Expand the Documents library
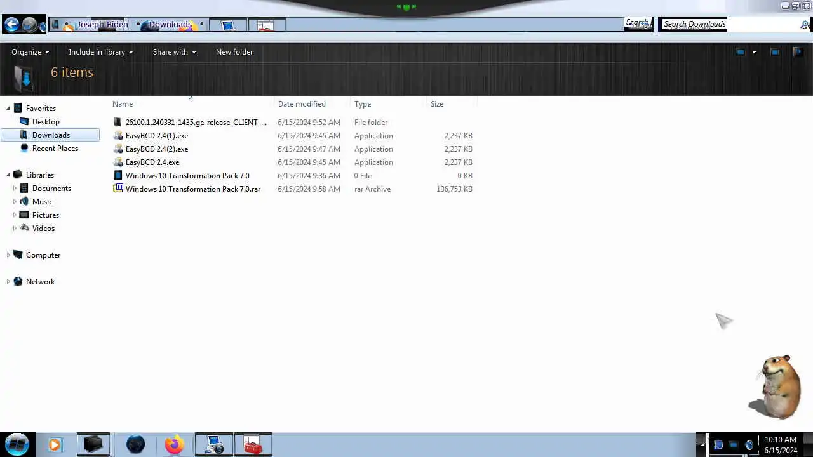The image size is (813, 457). (15, 189)
